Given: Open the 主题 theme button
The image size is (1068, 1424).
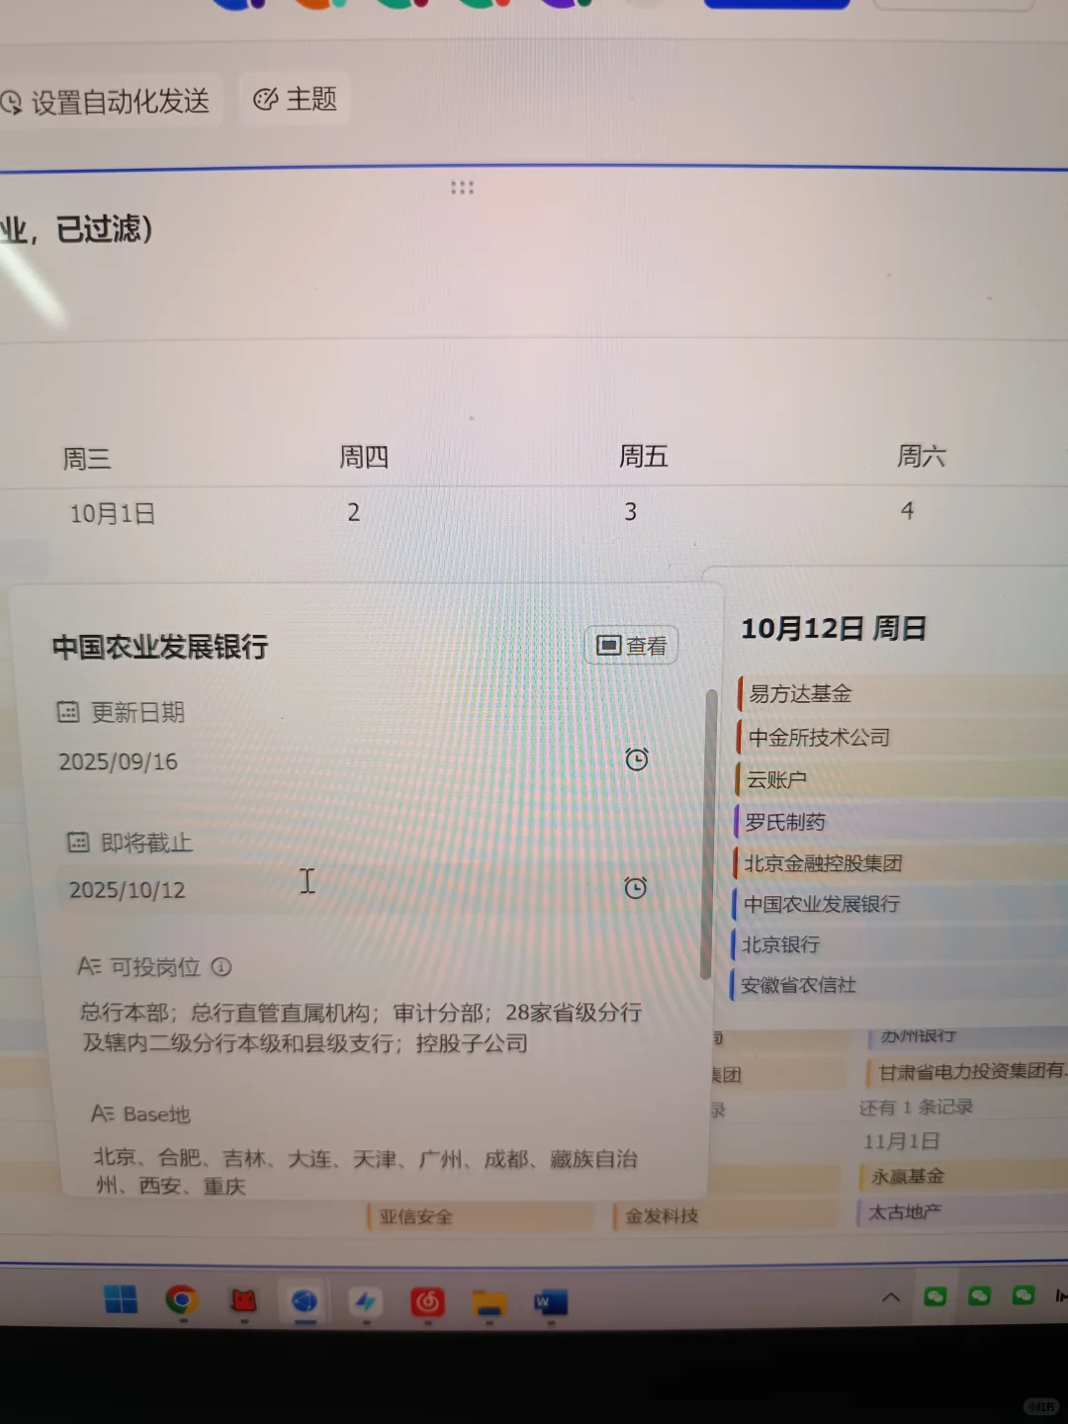Looking at the screenshot, I should click(x=296, y=99).
